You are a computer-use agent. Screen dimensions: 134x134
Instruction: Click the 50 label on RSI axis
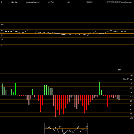coord(2,35)
